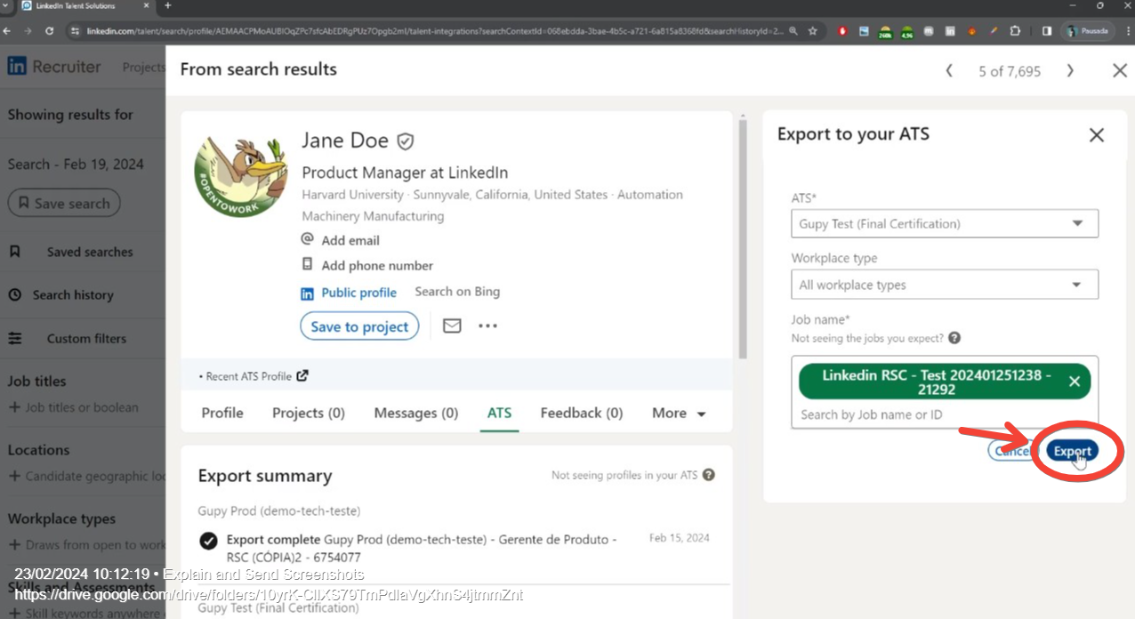The image size is (1135, 619).
Task: Open Saved searches in the sidebar
Action: 90,252
